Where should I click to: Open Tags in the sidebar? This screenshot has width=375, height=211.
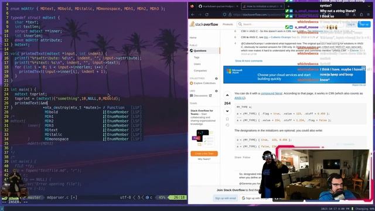pos(197,57)
